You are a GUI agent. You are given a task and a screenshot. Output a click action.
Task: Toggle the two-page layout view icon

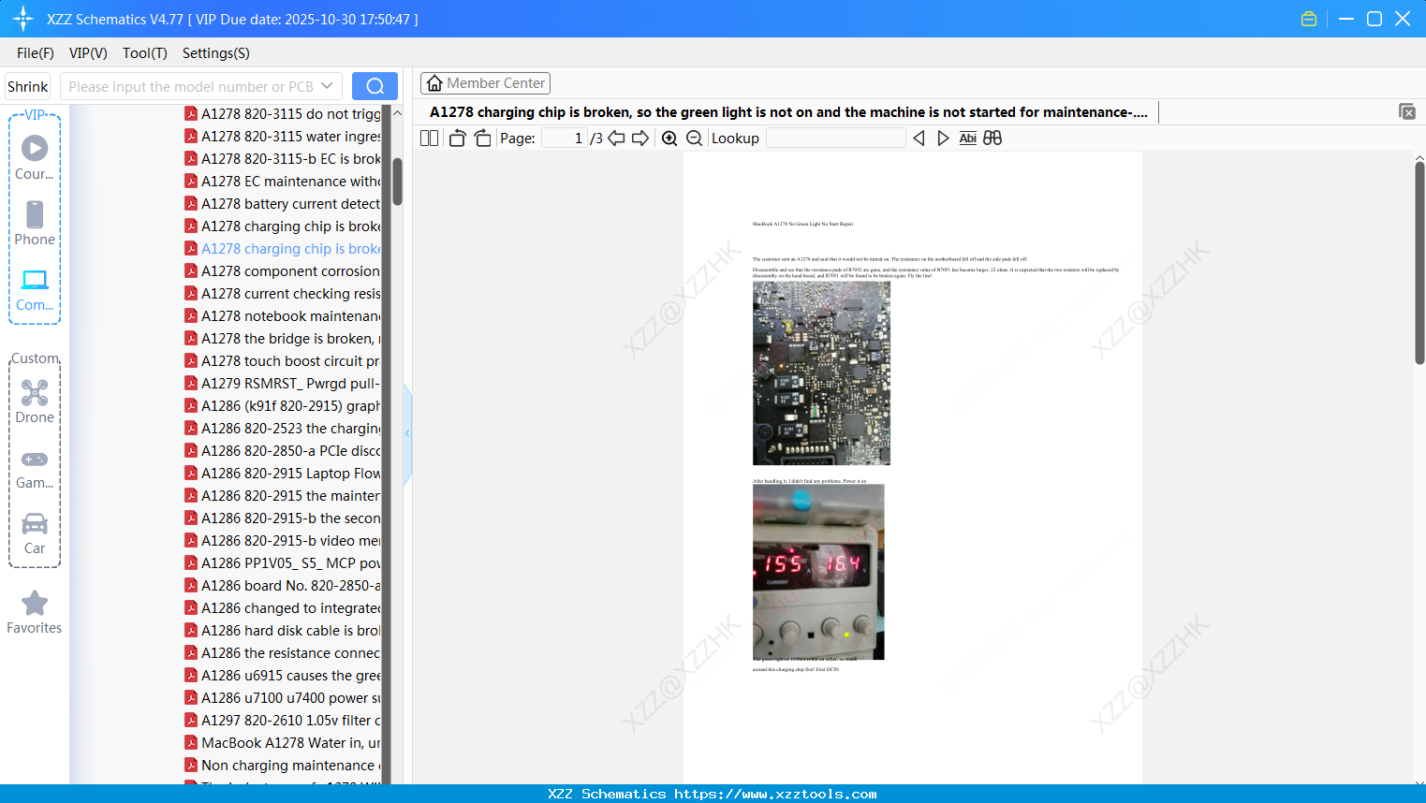[429, 138]
